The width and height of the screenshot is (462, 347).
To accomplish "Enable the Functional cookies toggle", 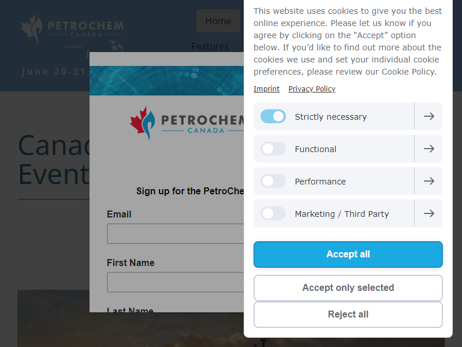I will (x=273, y=149).
